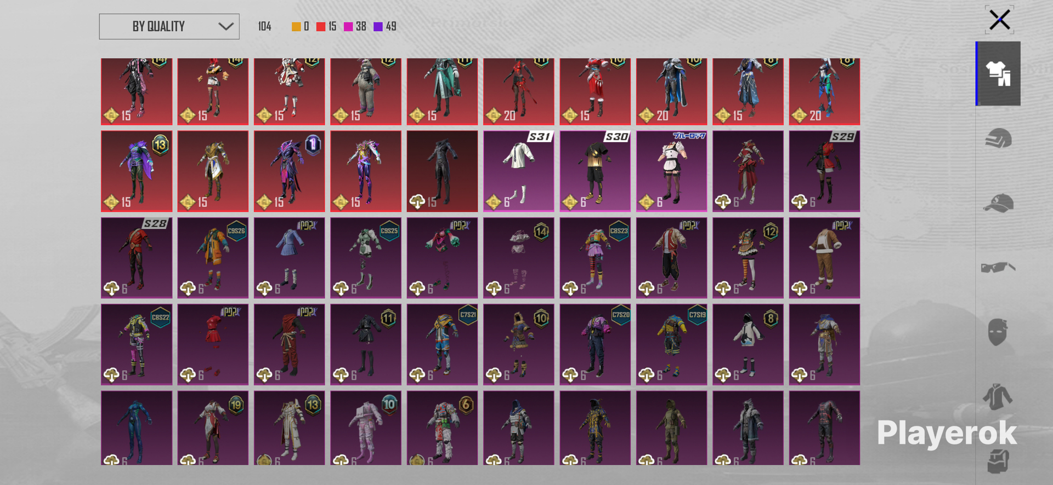Select the sunglasses category icon
This screenshot has height=485, width=1053.
click(x=998, y=267)
